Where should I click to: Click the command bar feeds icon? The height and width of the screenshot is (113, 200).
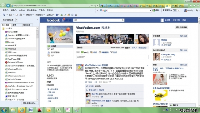coord(10,15)
